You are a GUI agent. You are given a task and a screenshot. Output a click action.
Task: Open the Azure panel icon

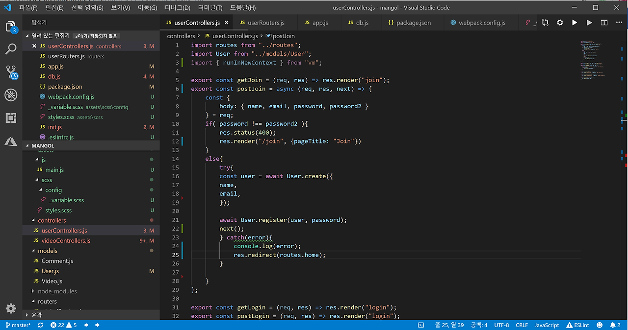[11, 141]
